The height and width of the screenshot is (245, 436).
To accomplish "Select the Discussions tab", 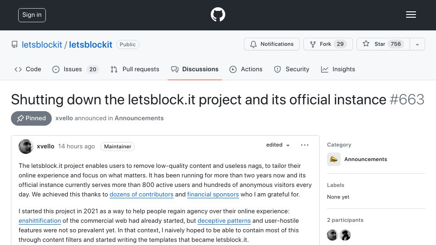I will point(195,69).
